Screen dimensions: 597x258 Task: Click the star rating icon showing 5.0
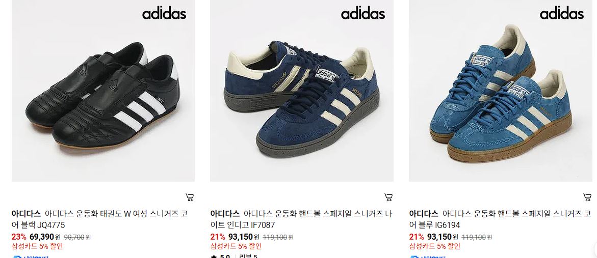tap(213, 256)
